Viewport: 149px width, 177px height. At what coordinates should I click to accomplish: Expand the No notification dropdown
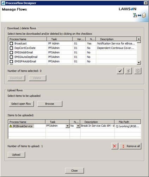click(78, 126)
